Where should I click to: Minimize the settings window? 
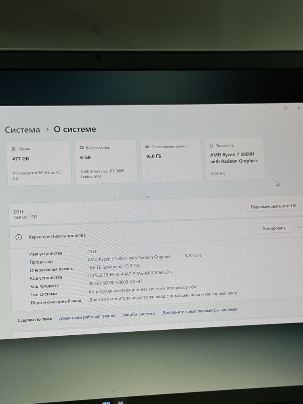click(x=272, y=108)
